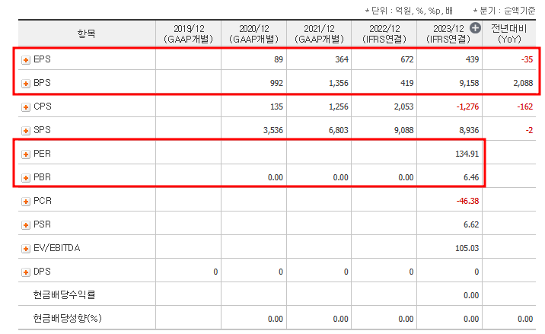This screenshot has width=545, height=334.
Task: Select SPS value 6,803
Action: point(339,130)
